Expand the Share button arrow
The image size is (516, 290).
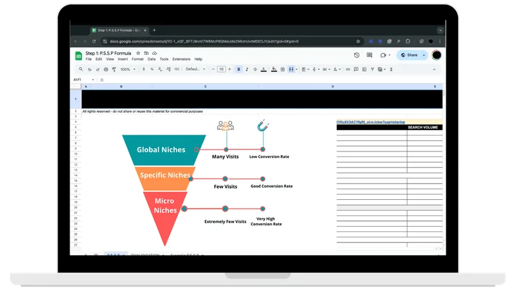(x=424, y=55)
